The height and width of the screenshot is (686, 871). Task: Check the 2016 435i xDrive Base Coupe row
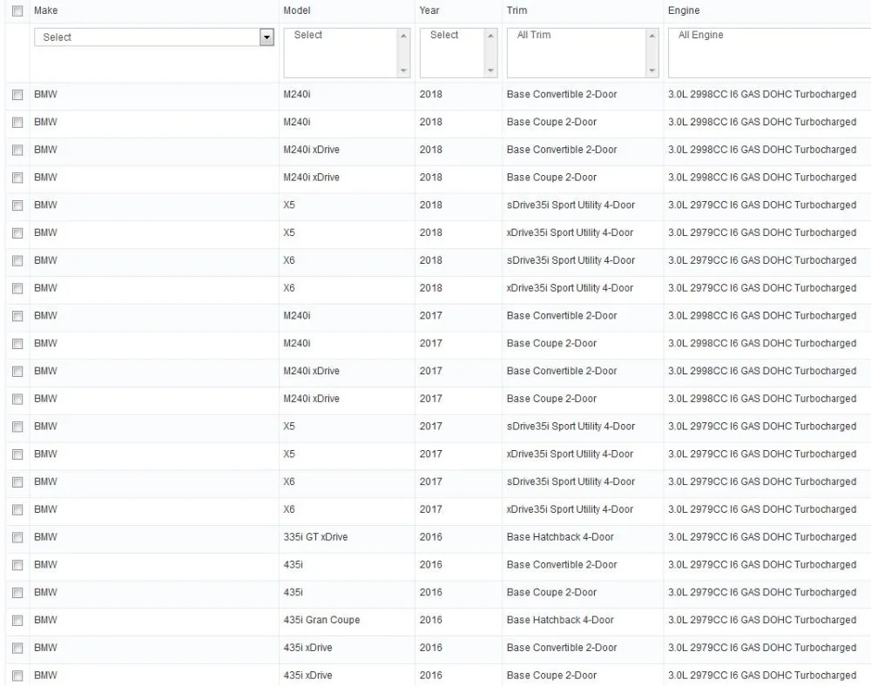(x=17, y=676)
